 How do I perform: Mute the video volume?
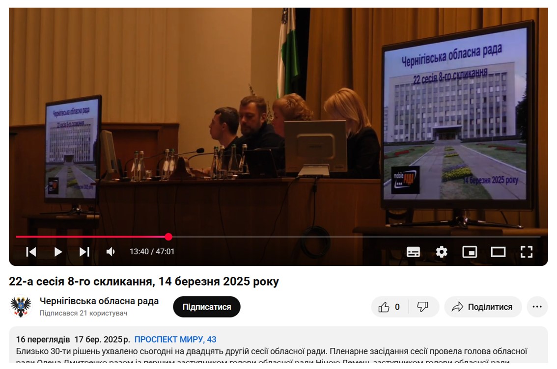click(111, 252)
